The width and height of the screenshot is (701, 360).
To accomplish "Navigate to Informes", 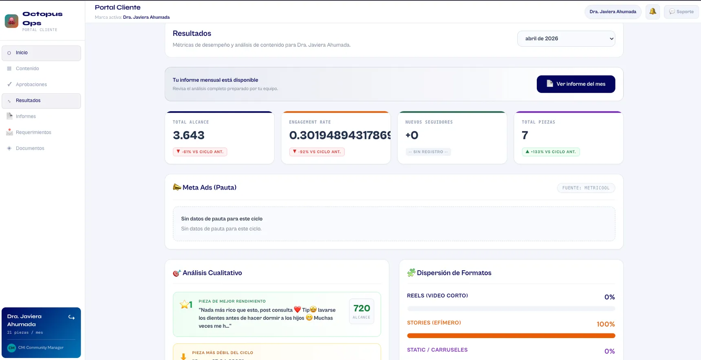I will point(41,116).
